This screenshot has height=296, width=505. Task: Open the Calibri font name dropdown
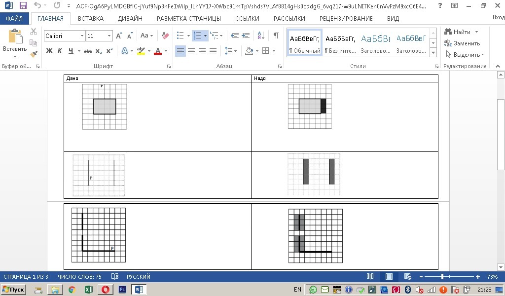[82, 36]
